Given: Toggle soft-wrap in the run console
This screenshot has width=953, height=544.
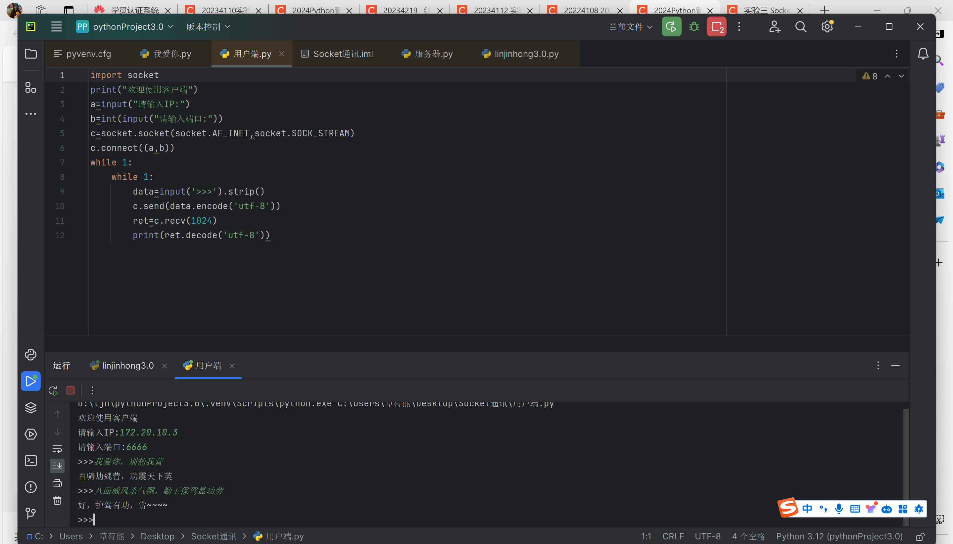Looking at the screenshot, I should [x=57, y=449].
